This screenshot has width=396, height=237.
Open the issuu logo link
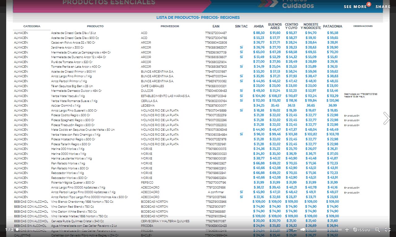(x=362, y=230)
